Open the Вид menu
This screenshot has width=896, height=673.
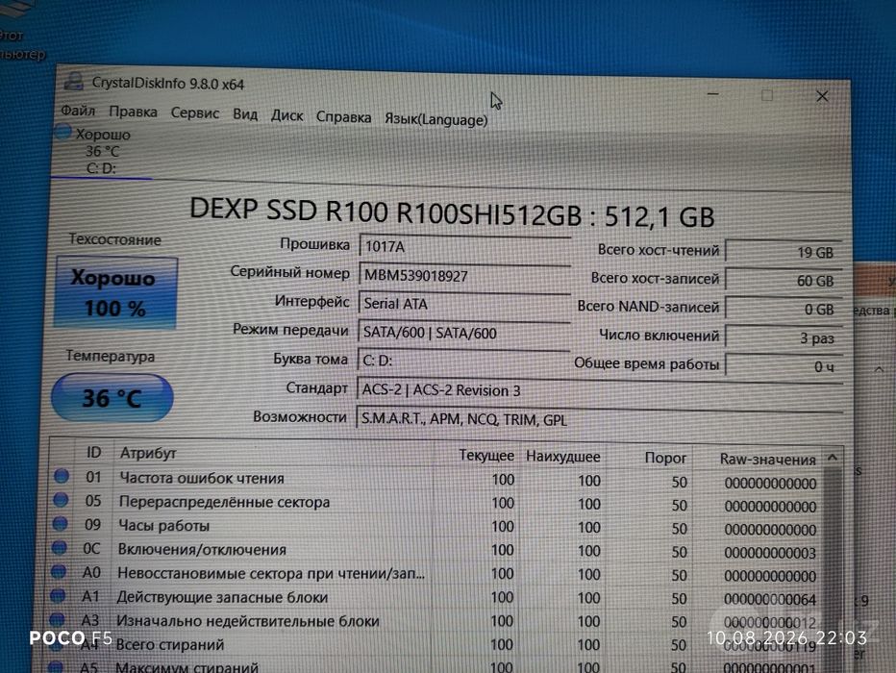tap(244, 114)
